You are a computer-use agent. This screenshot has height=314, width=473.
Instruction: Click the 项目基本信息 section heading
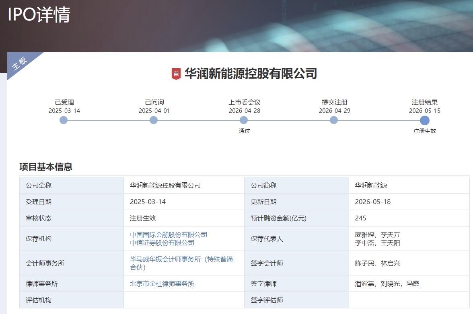tap(46, 167)
